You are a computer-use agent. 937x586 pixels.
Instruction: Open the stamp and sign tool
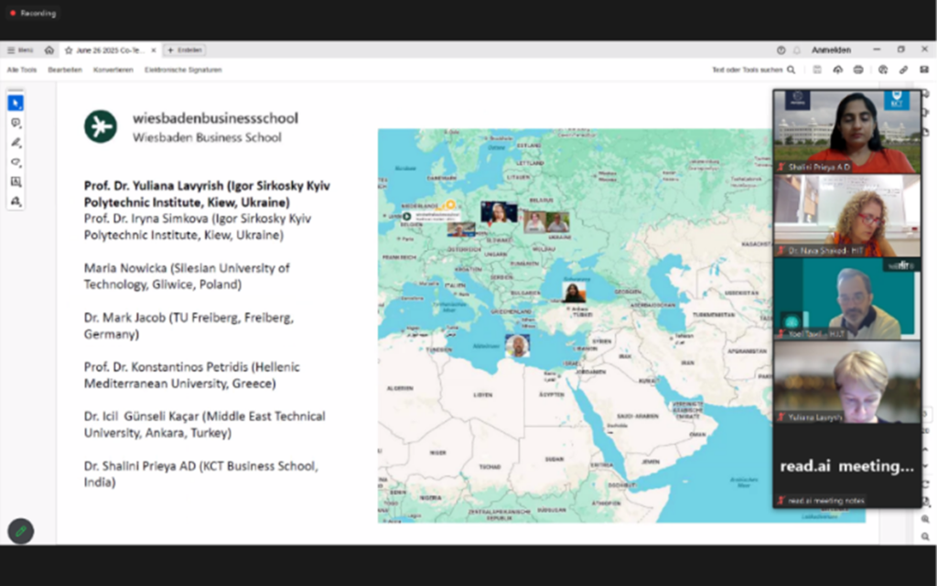(x=16, y=201)
